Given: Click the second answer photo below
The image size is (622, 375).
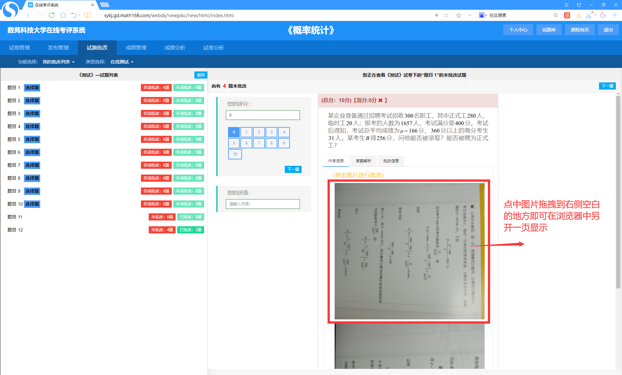Looking at the screenshot, I should click(409, 346).
